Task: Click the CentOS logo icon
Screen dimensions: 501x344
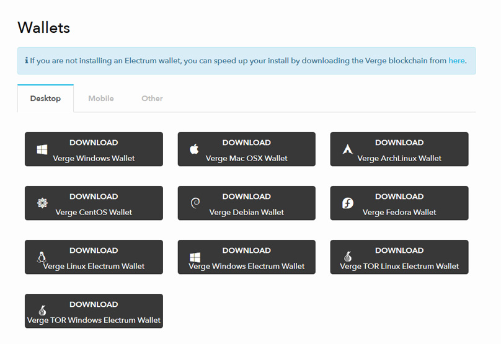Action: coord(42,203)
